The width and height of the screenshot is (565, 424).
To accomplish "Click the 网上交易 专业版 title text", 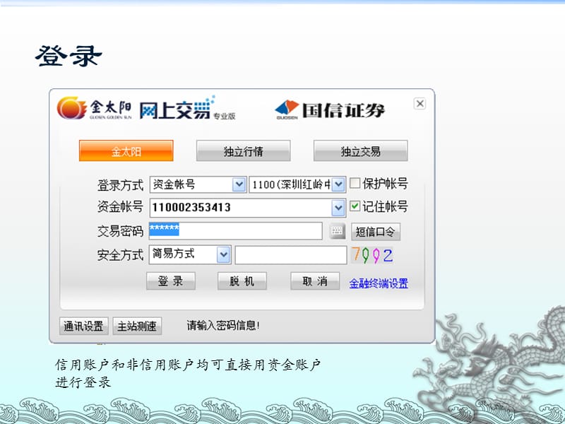I will coord(187,109).
